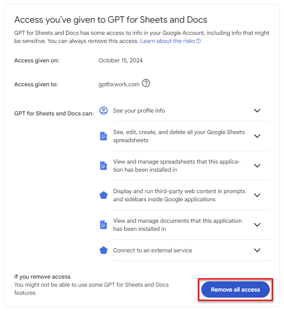Expand 'Connect to an external service' details
Viewport: 284px width, 311px height.
click(x=257, y=250)
